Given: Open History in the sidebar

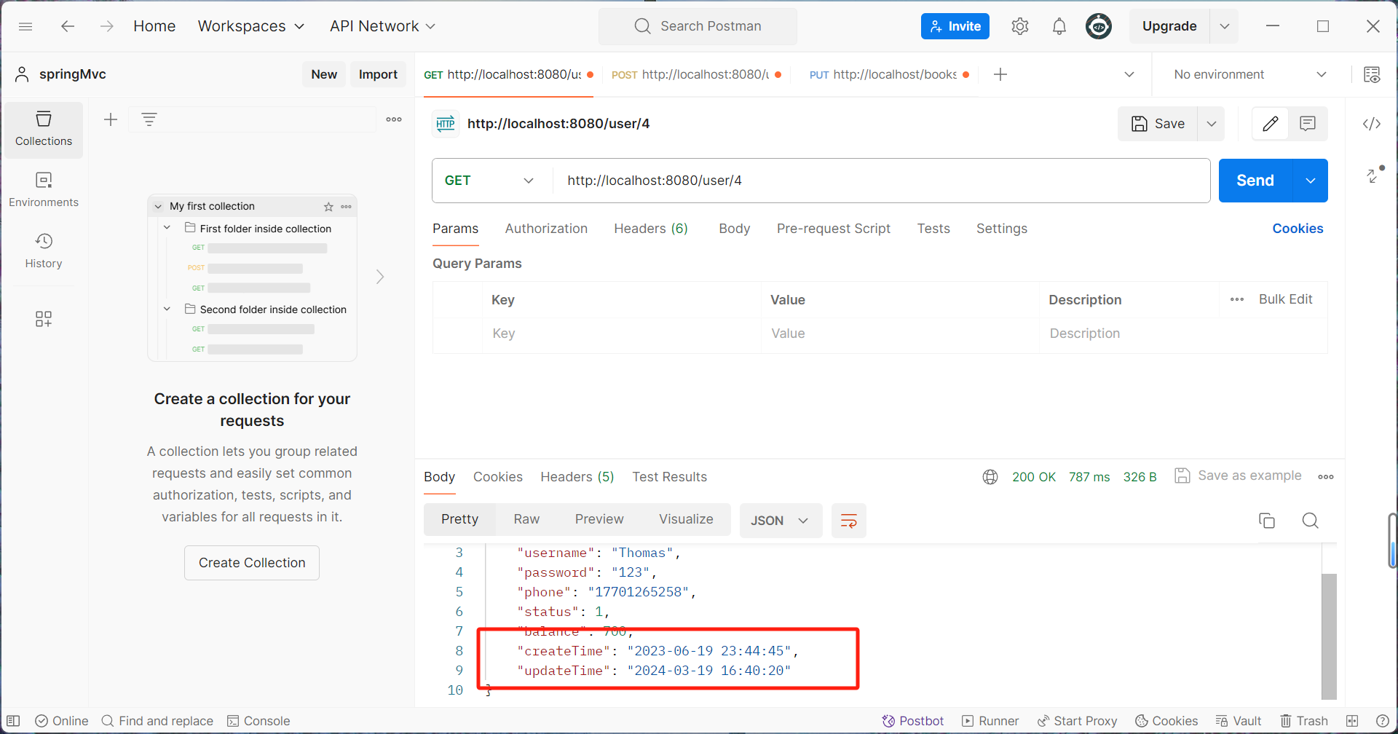Looking at the screenshot, I should pyautogui.click(x=44, y=251).
